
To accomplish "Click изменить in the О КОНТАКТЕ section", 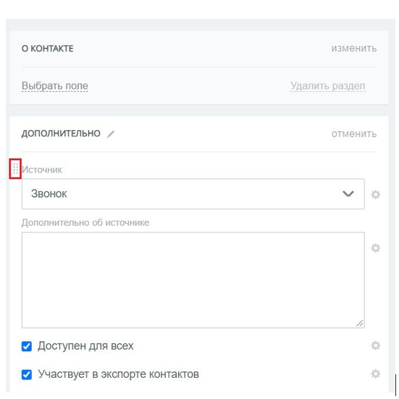I will pyautogui.click(x=353, y=48).
